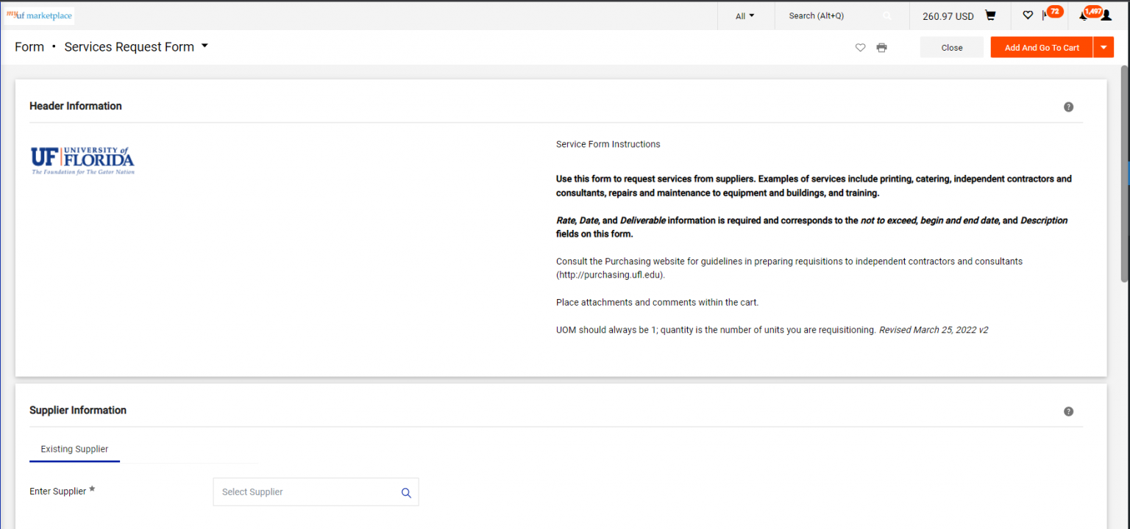Open favorites via the heart icon in top bar
Screen dimensions: 1130x529
pos(1028,15)
